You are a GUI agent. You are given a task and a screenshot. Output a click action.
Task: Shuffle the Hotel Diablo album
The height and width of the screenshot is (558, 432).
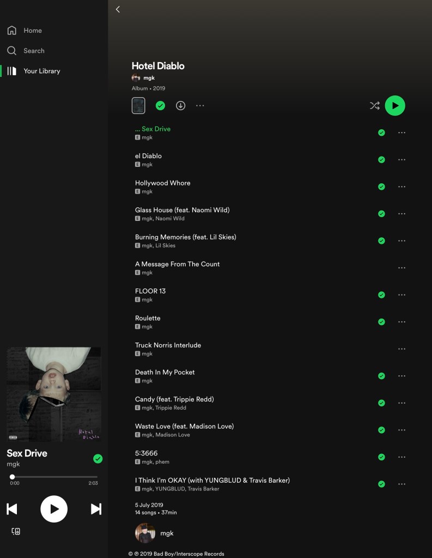[374, 106]
